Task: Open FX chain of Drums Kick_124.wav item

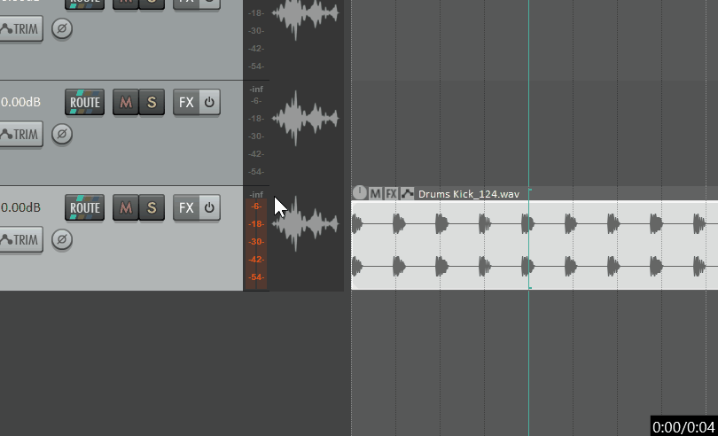Action: 391,193
